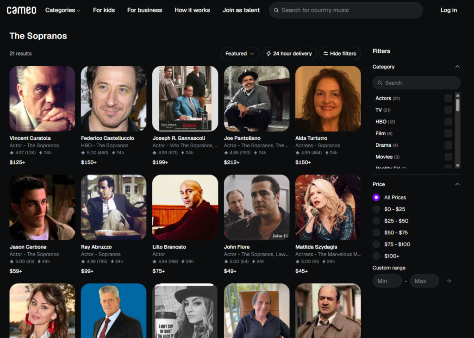Open the For business page
474x338 pixels.
144,10
